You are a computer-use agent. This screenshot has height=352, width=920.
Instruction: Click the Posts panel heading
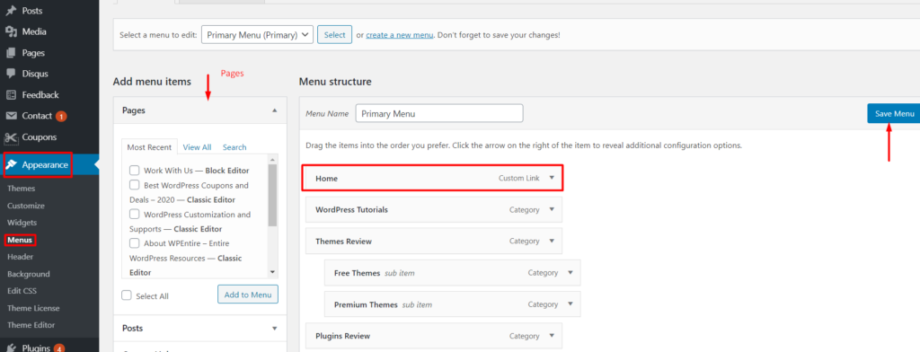[x=199, y=329]
